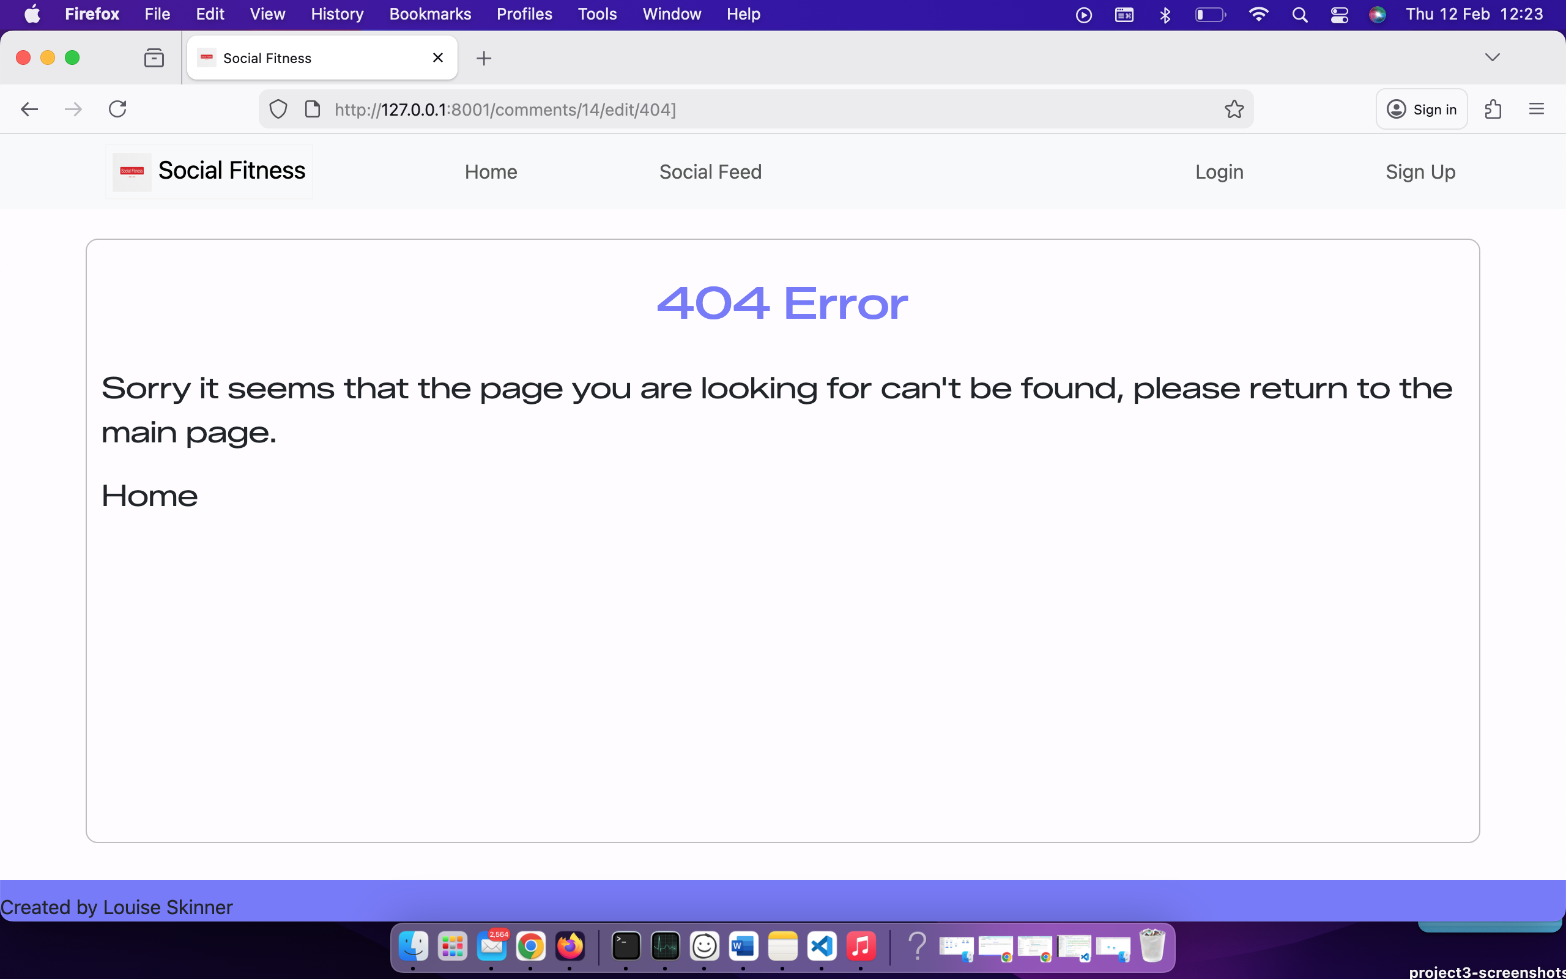Navigate back using the back arrow
The width and height of the screenshot is (1566, 979).
pos(29,109)
